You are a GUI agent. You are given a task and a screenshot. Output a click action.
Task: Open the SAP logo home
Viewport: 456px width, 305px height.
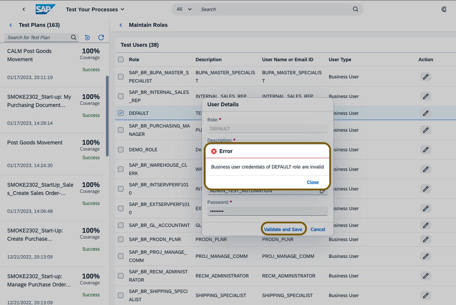45,9
